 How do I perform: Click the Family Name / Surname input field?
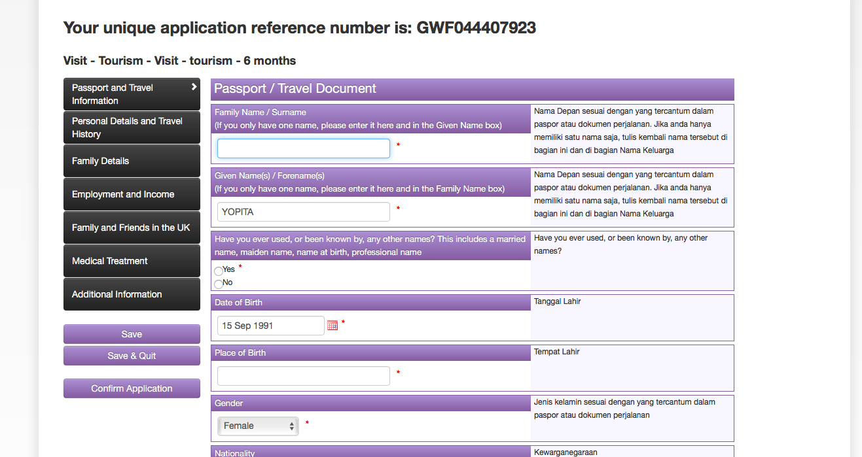[x=303, y=148]
